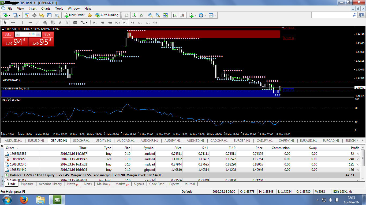This screenshot has width=366, height=205.
Task: Open a new chart window icon
Action: tap(5, 15)
